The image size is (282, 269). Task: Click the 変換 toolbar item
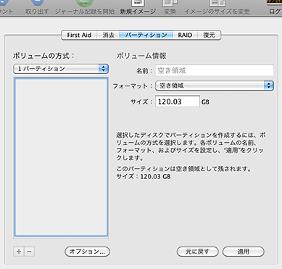tap(170, 7)
